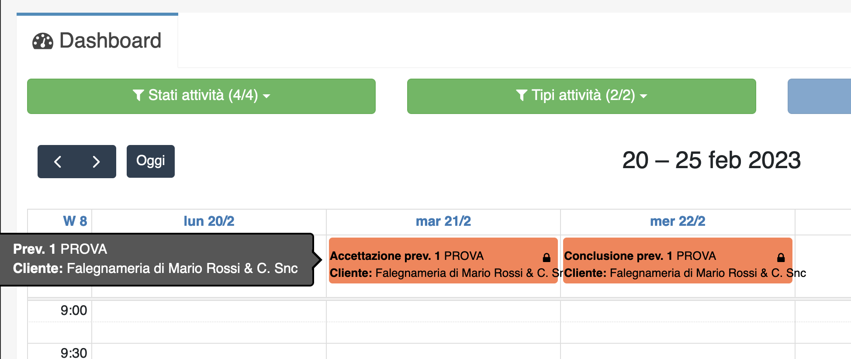Open the Stati attività filter dropdown
The height and width of the screenshot is (359, 851).
[x=201, y=96]
